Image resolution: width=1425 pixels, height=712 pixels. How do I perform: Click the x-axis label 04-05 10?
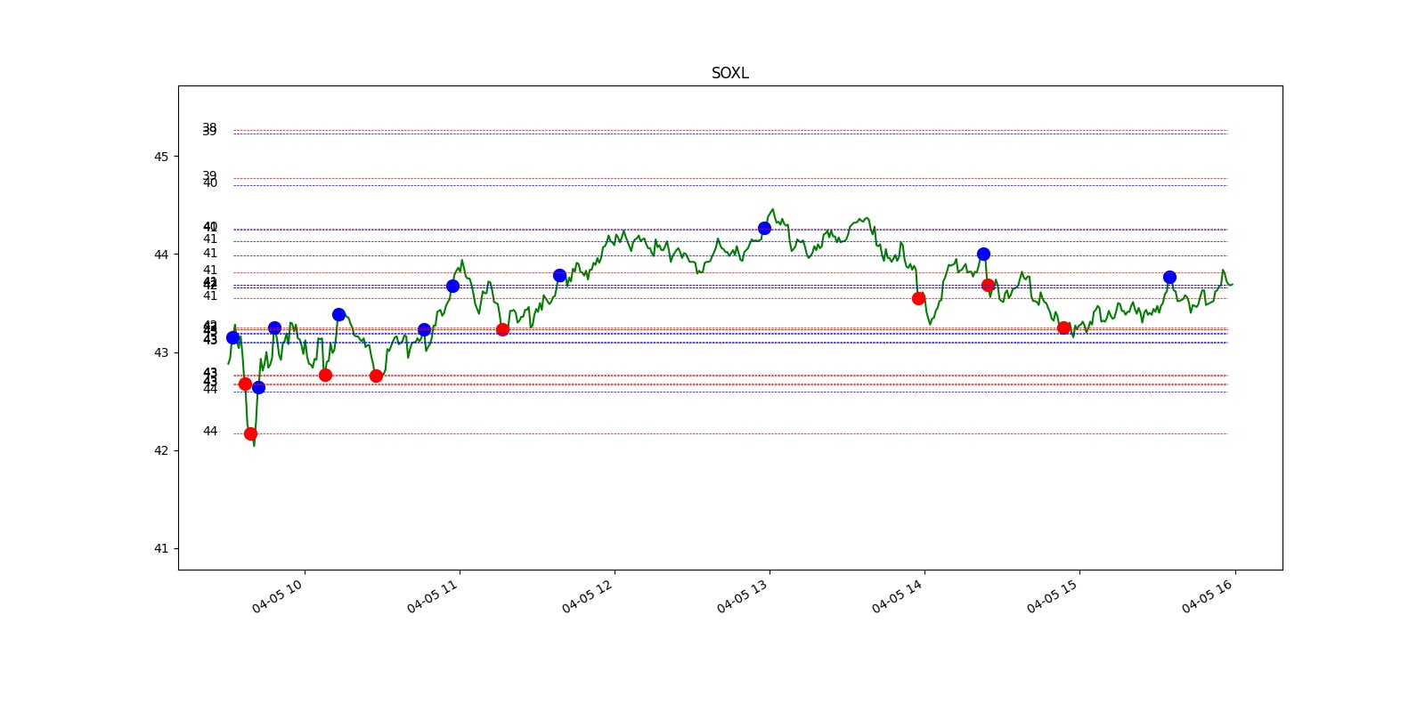pyautogui.click(x=278, y=595)
